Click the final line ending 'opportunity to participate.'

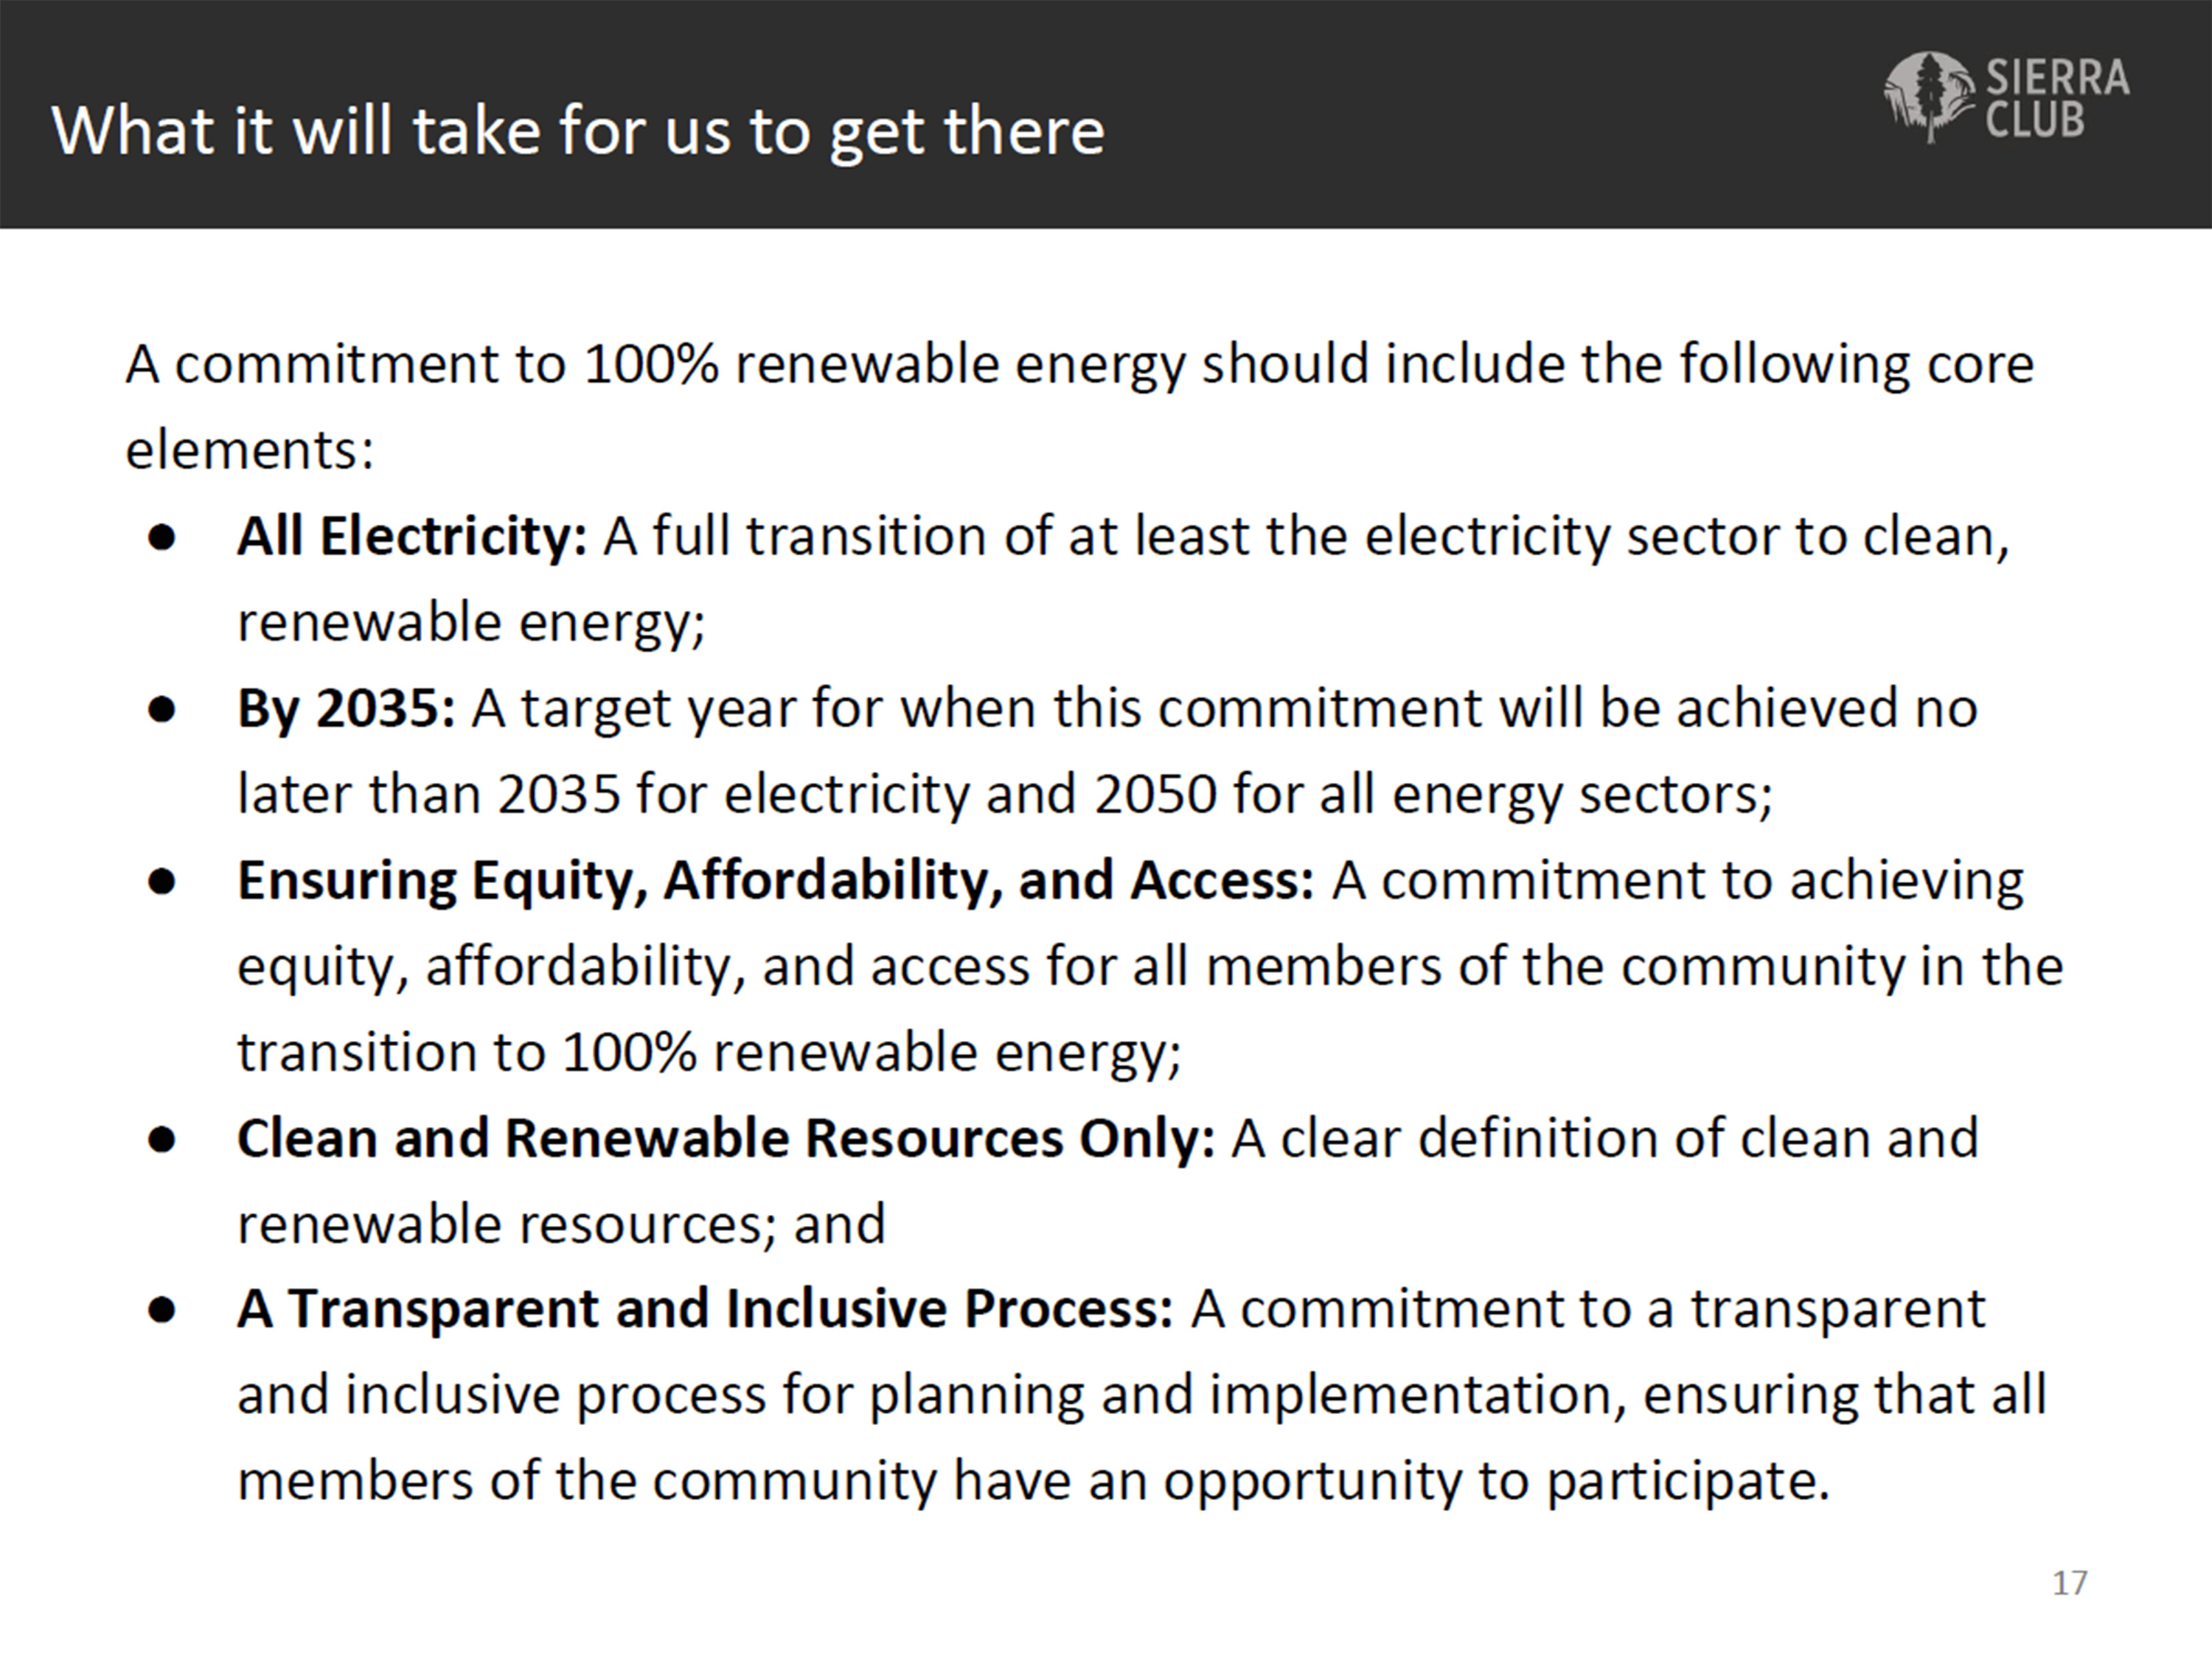click(1033, 1480)
